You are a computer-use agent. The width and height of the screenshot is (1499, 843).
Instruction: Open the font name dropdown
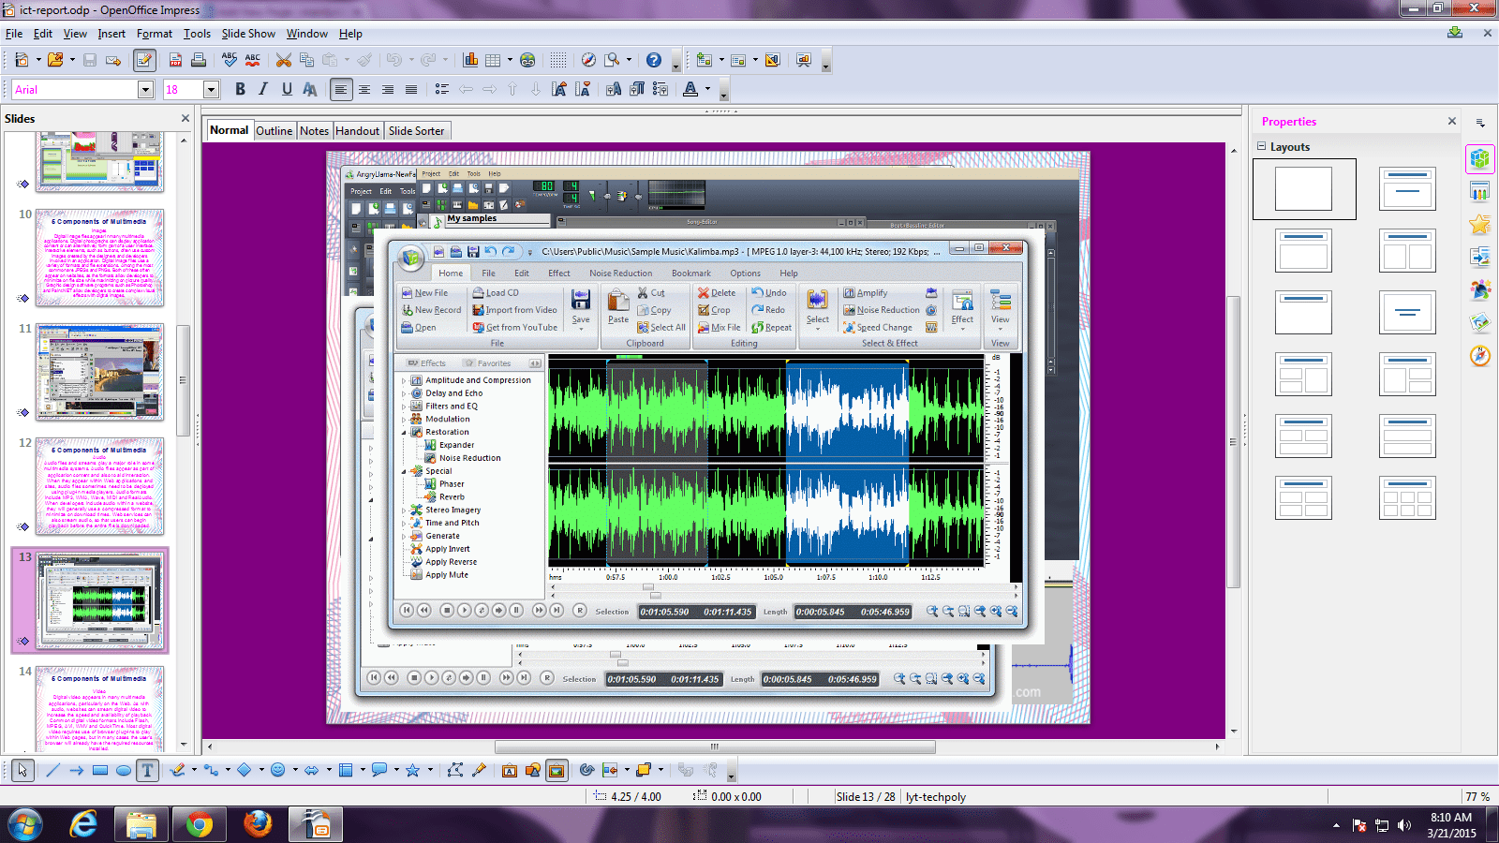(x=145, y=89)
